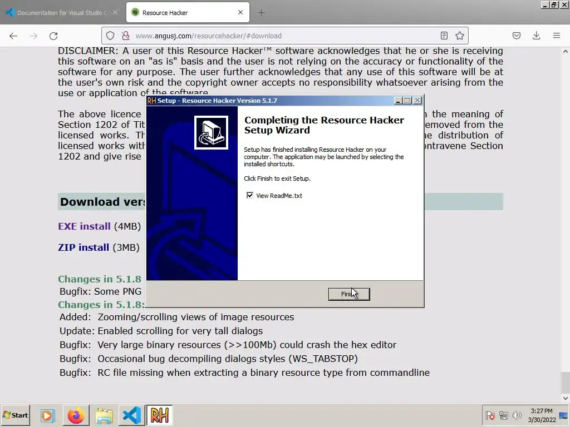Click the Resource Hacker setup taskbar icon
This screenshot has width=570, height=427.
(x=160, y=415)
